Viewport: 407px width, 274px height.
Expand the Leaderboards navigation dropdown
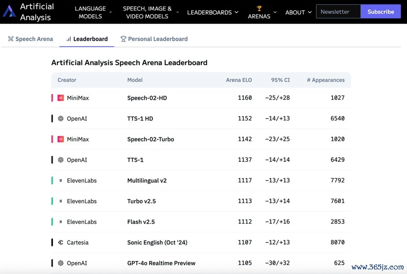[213, 12]
